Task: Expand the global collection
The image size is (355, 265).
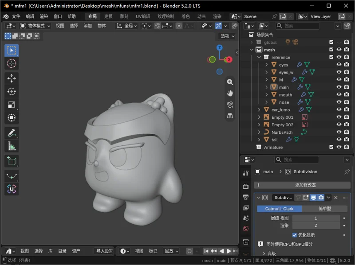Action: (x=252, y=42)
